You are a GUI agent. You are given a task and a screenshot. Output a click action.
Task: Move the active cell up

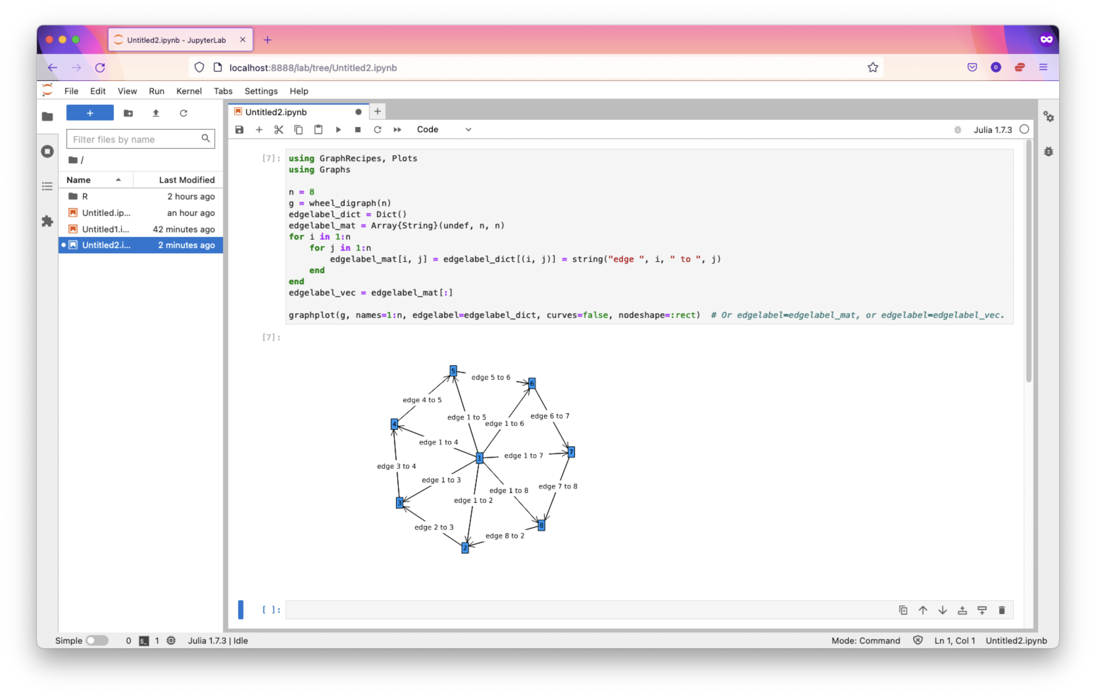pos(923,610)
